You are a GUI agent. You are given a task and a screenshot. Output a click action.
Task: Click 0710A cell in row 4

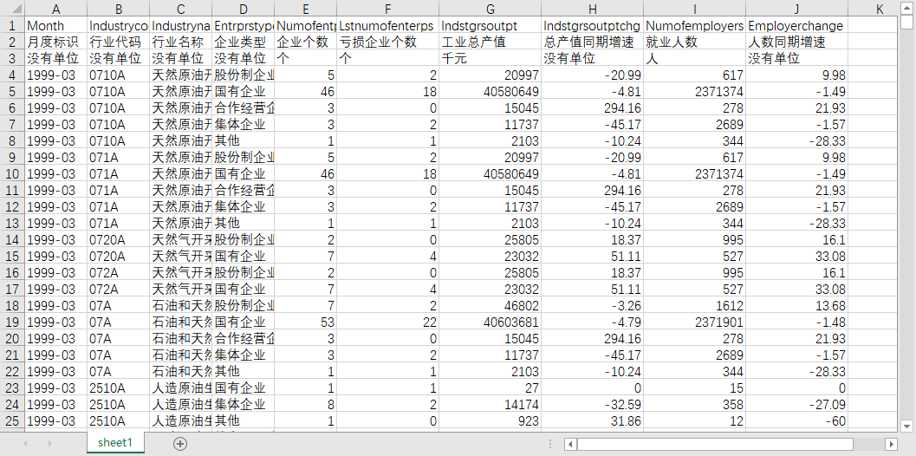119,75
